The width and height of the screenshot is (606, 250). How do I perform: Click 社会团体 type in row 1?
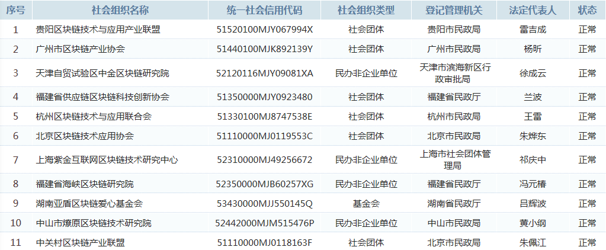point(366,30)
